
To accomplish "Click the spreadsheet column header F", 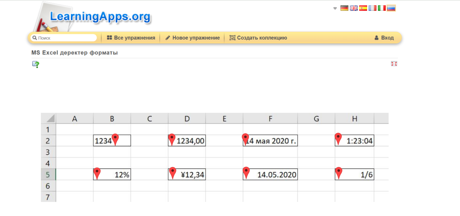I will [x=270, y=119].
